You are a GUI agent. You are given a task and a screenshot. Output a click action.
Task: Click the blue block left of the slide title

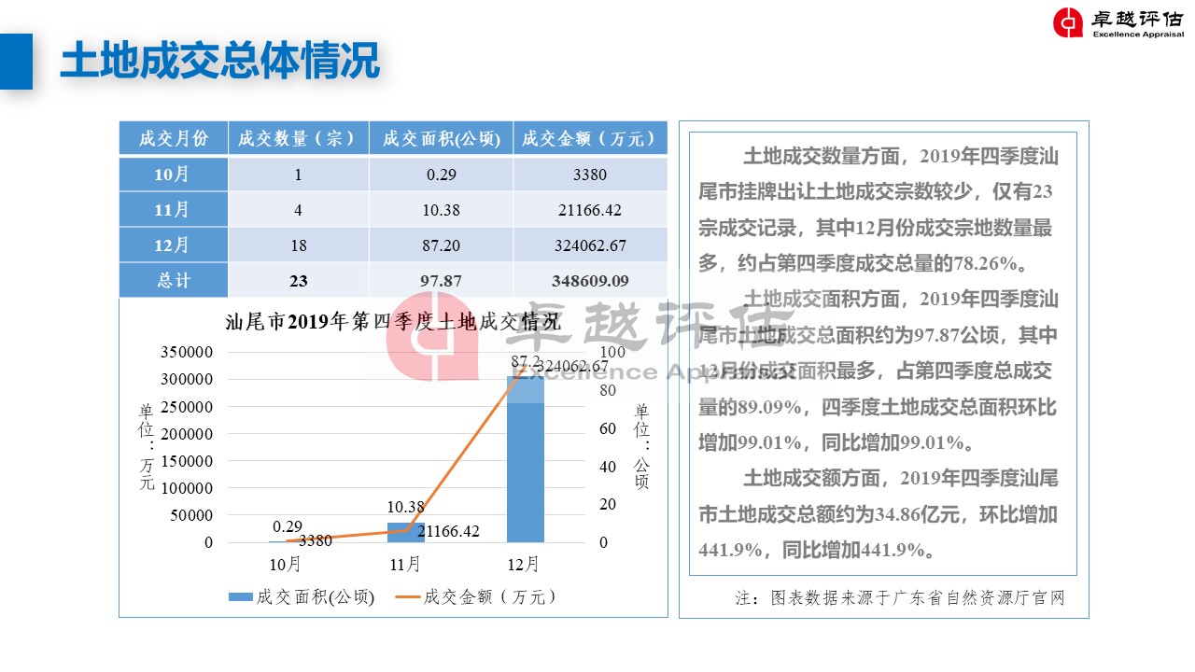pyautogui.click(x=16, y=62)
